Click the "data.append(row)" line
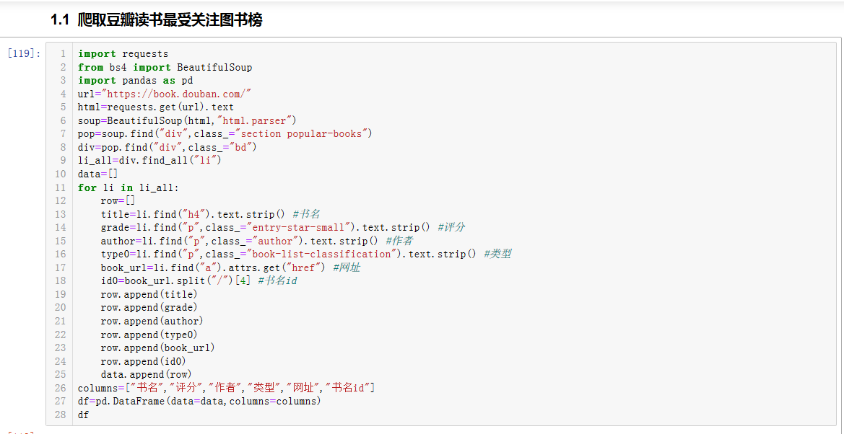Screen dimensions: 844x434 (x=146, y=374)
